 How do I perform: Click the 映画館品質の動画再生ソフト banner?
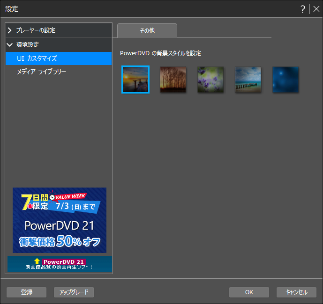tap(60, 264)
